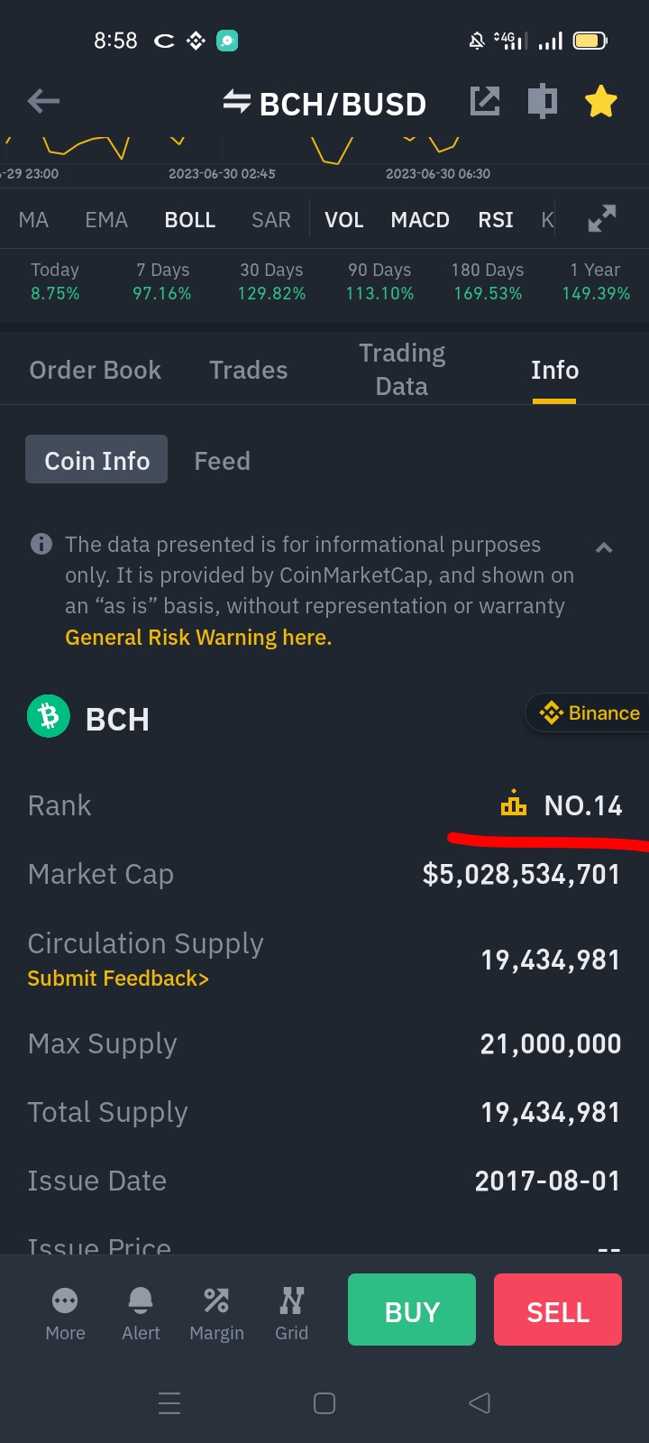Toggle the VOL indicator

point(344,220)
